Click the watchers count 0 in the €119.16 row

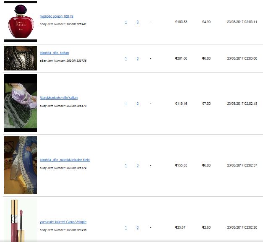(x=138, y=104)
